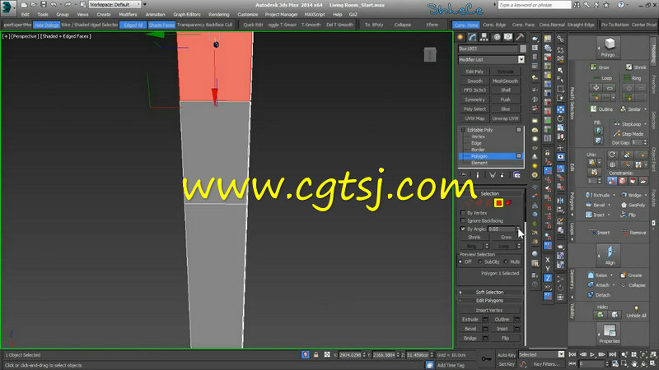Collapse the Edit Polygons rollout
The image size is (659, 370).
point(489,300)
